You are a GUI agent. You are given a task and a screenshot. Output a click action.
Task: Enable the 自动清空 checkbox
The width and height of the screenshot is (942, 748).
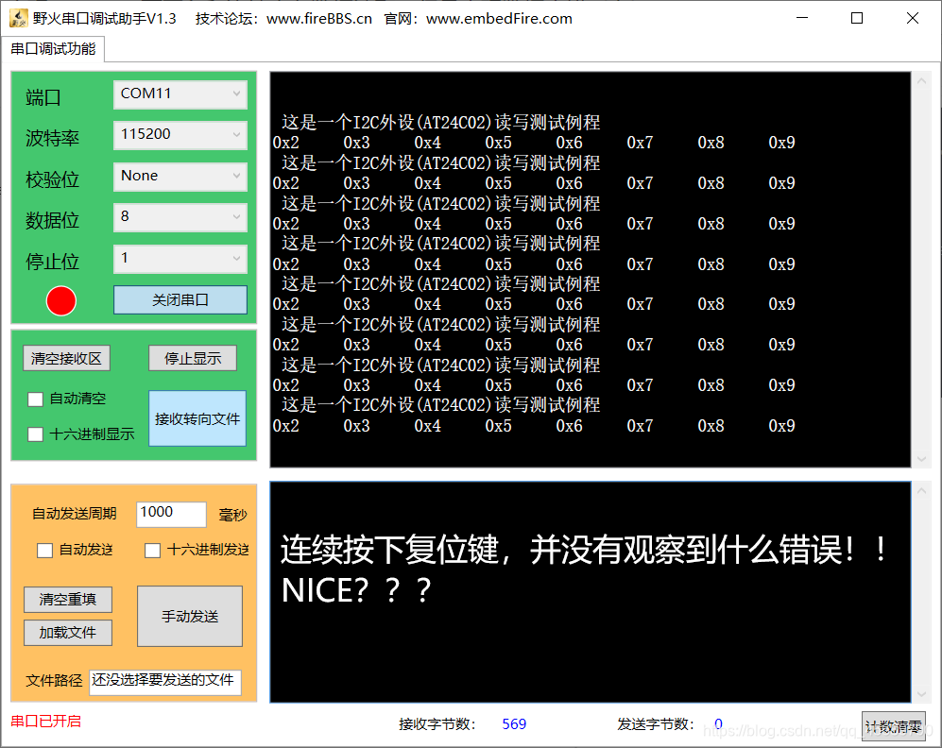pyautogui.click(x=36, y=399)
